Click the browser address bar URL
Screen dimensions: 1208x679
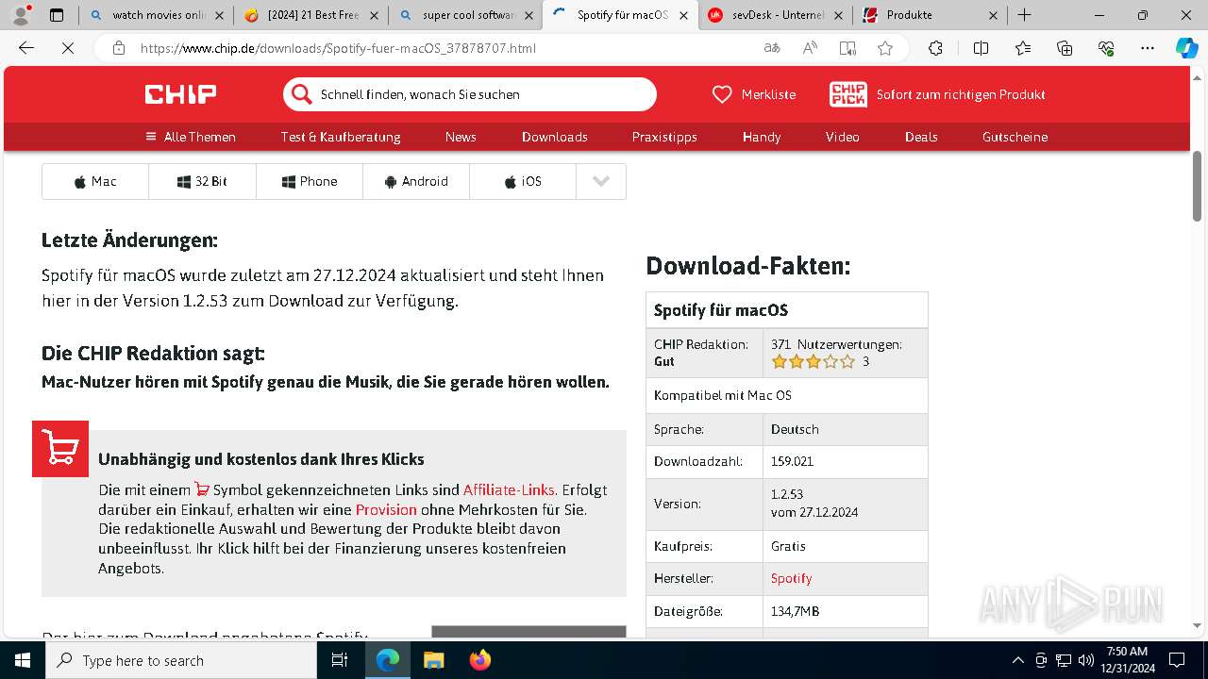pos(338,48)
